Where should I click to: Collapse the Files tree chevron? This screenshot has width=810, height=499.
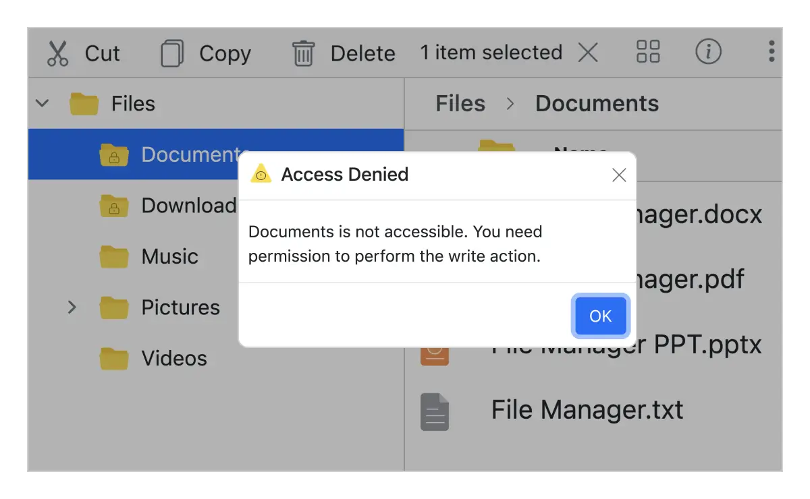click(42, 103)
